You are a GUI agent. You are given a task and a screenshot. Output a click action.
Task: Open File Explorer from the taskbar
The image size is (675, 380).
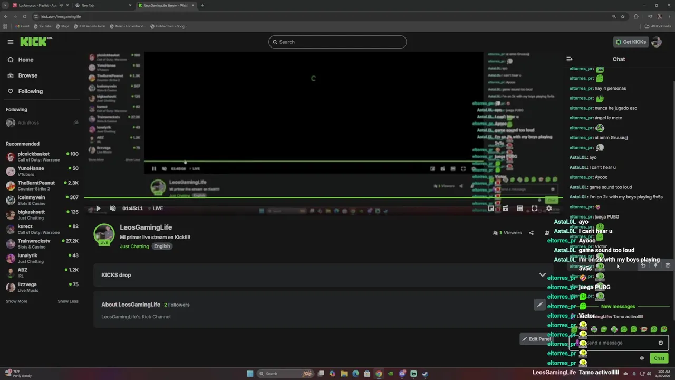click(344, 374)
